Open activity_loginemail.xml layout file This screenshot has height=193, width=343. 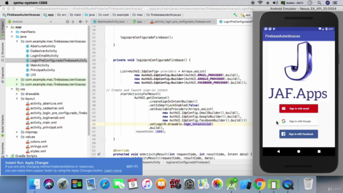point(47,118)
